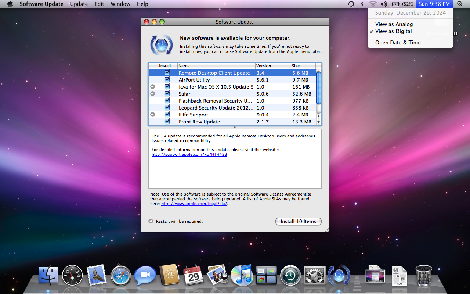Sort list by the Name column header

click(216, 66)
